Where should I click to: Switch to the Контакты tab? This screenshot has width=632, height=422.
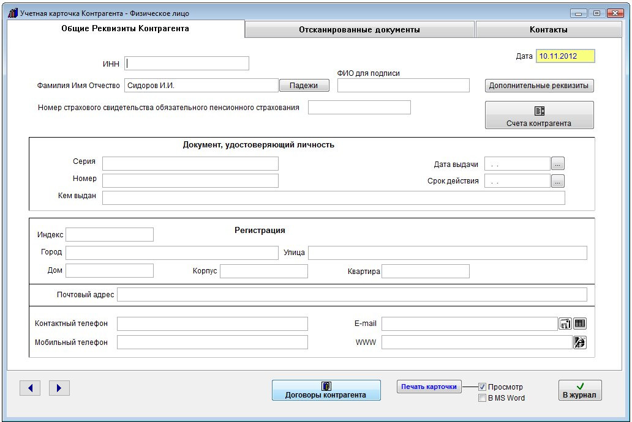point(548,29)
